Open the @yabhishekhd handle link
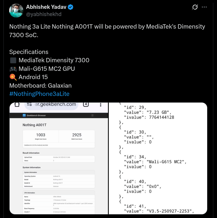217x218 pixels. pos(44,14)
